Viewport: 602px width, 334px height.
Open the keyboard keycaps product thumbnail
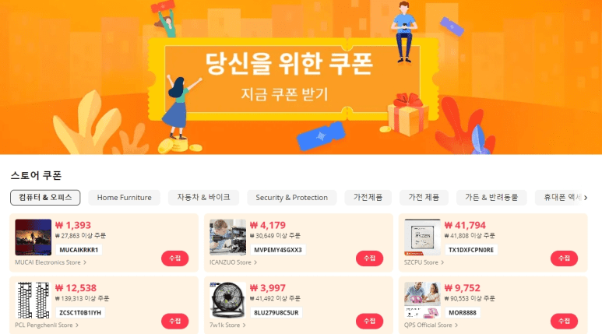[33, 300]
